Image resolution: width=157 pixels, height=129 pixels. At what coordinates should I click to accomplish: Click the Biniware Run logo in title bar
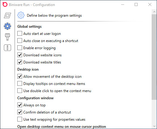click(x=5, y=4)
